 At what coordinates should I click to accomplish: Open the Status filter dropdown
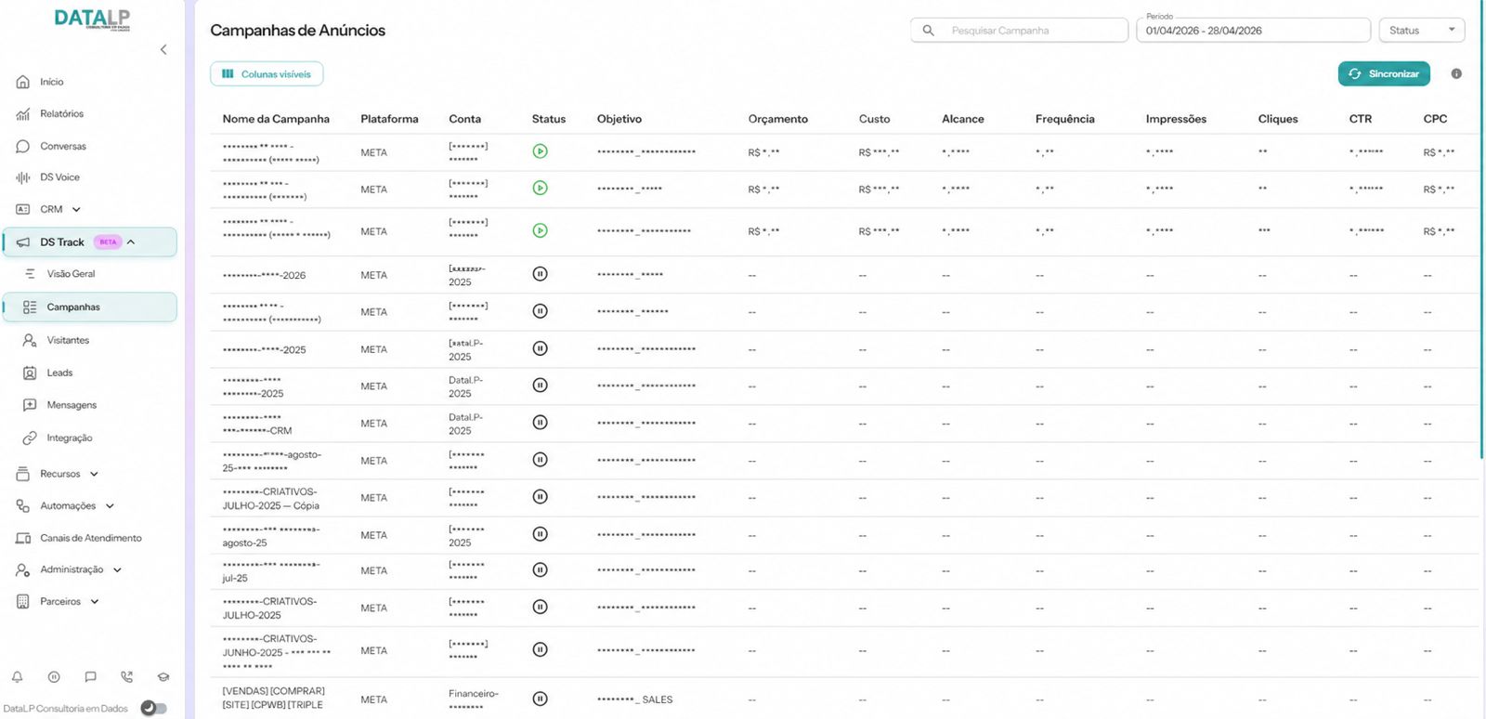pyautogui.click(x=1422, y=31)
